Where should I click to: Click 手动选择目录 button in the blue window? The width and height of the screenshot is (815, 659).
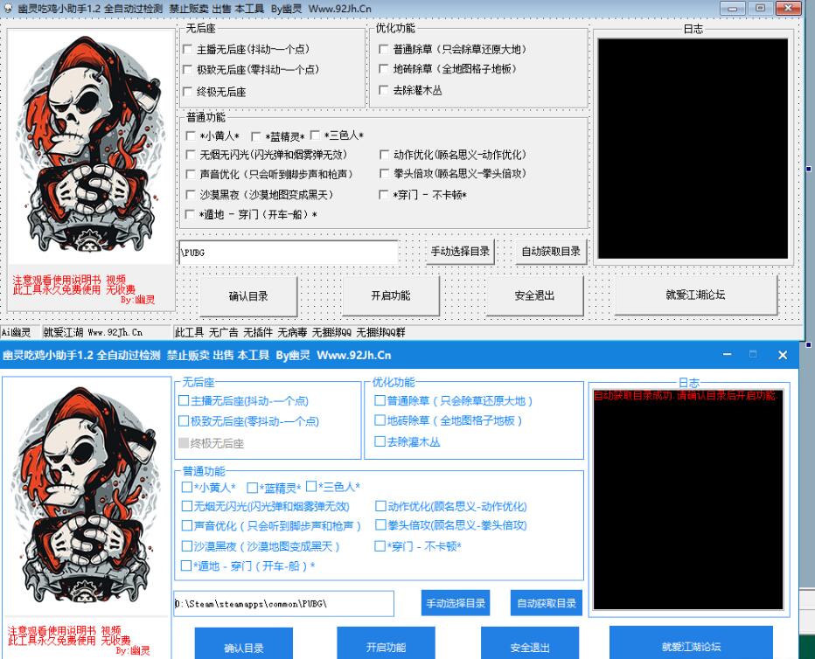click(x=456, y=603)
